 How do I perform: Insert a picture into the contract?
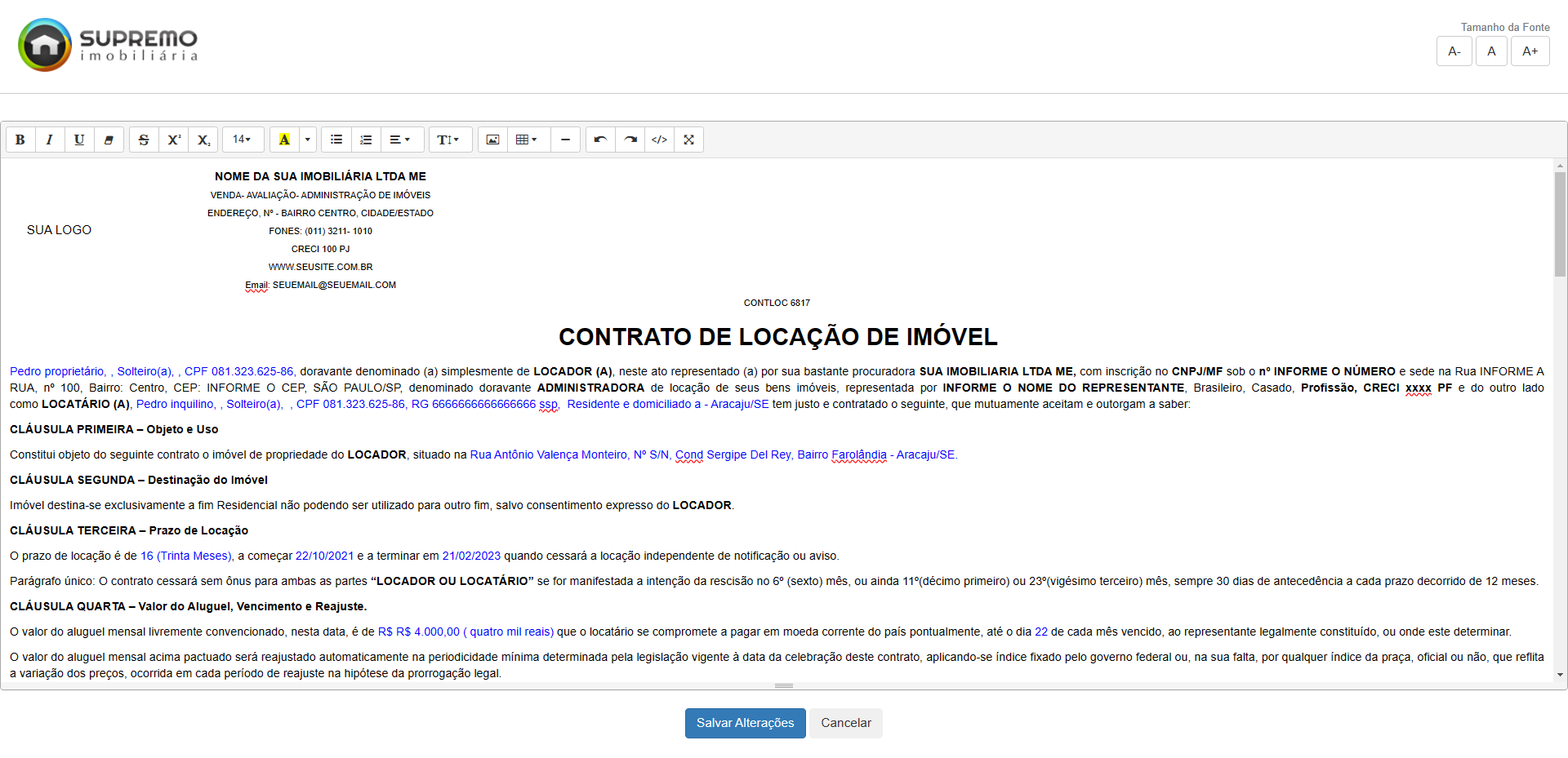pos(492,140)
